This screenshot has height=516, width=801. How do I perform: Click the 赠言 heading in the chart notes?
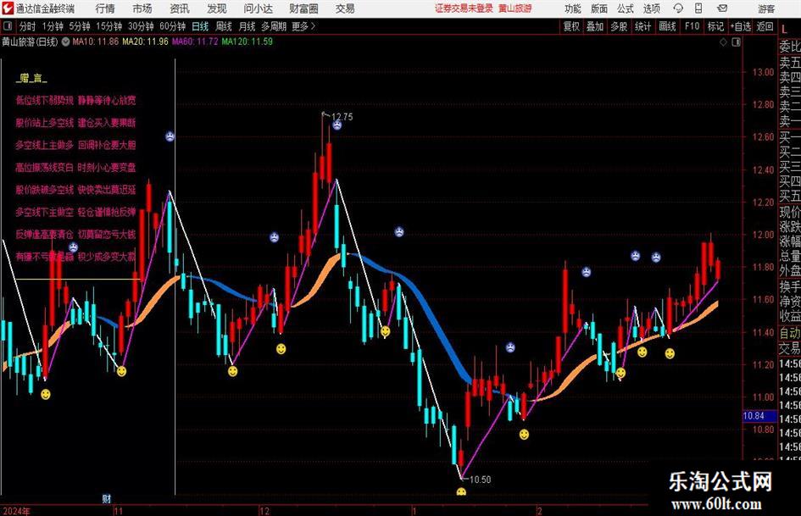(x=31, y=78)
